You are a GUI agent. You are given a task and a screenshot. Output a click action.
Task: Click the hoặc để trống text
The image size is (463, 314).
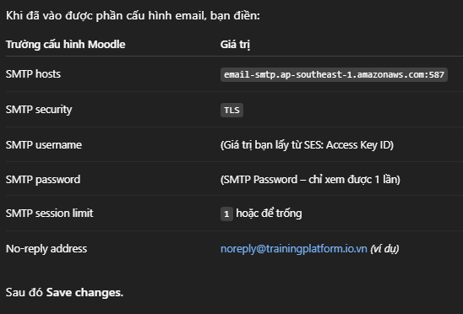click(x=269, y=214)
